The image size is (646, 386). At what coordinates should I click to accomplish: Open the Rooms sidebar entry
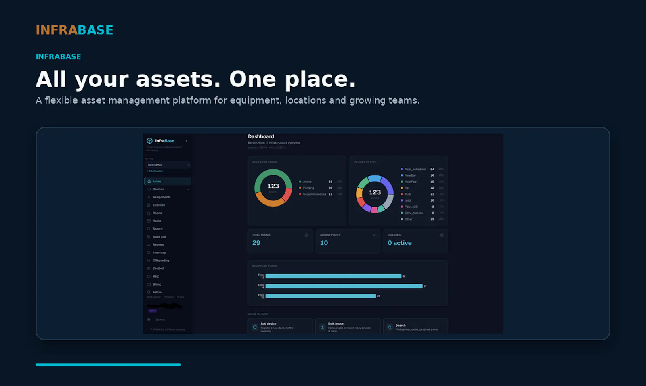pyautogui.click(x=168, y=213)
